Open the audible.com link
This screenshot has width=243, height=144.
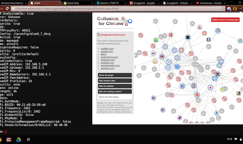[x=107, y=49]
